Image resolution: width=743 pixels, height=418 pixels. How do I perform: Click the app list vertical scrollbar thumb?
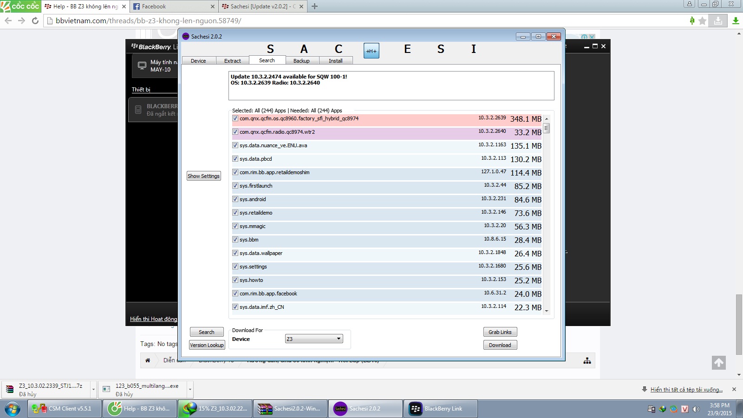(547, 128)
